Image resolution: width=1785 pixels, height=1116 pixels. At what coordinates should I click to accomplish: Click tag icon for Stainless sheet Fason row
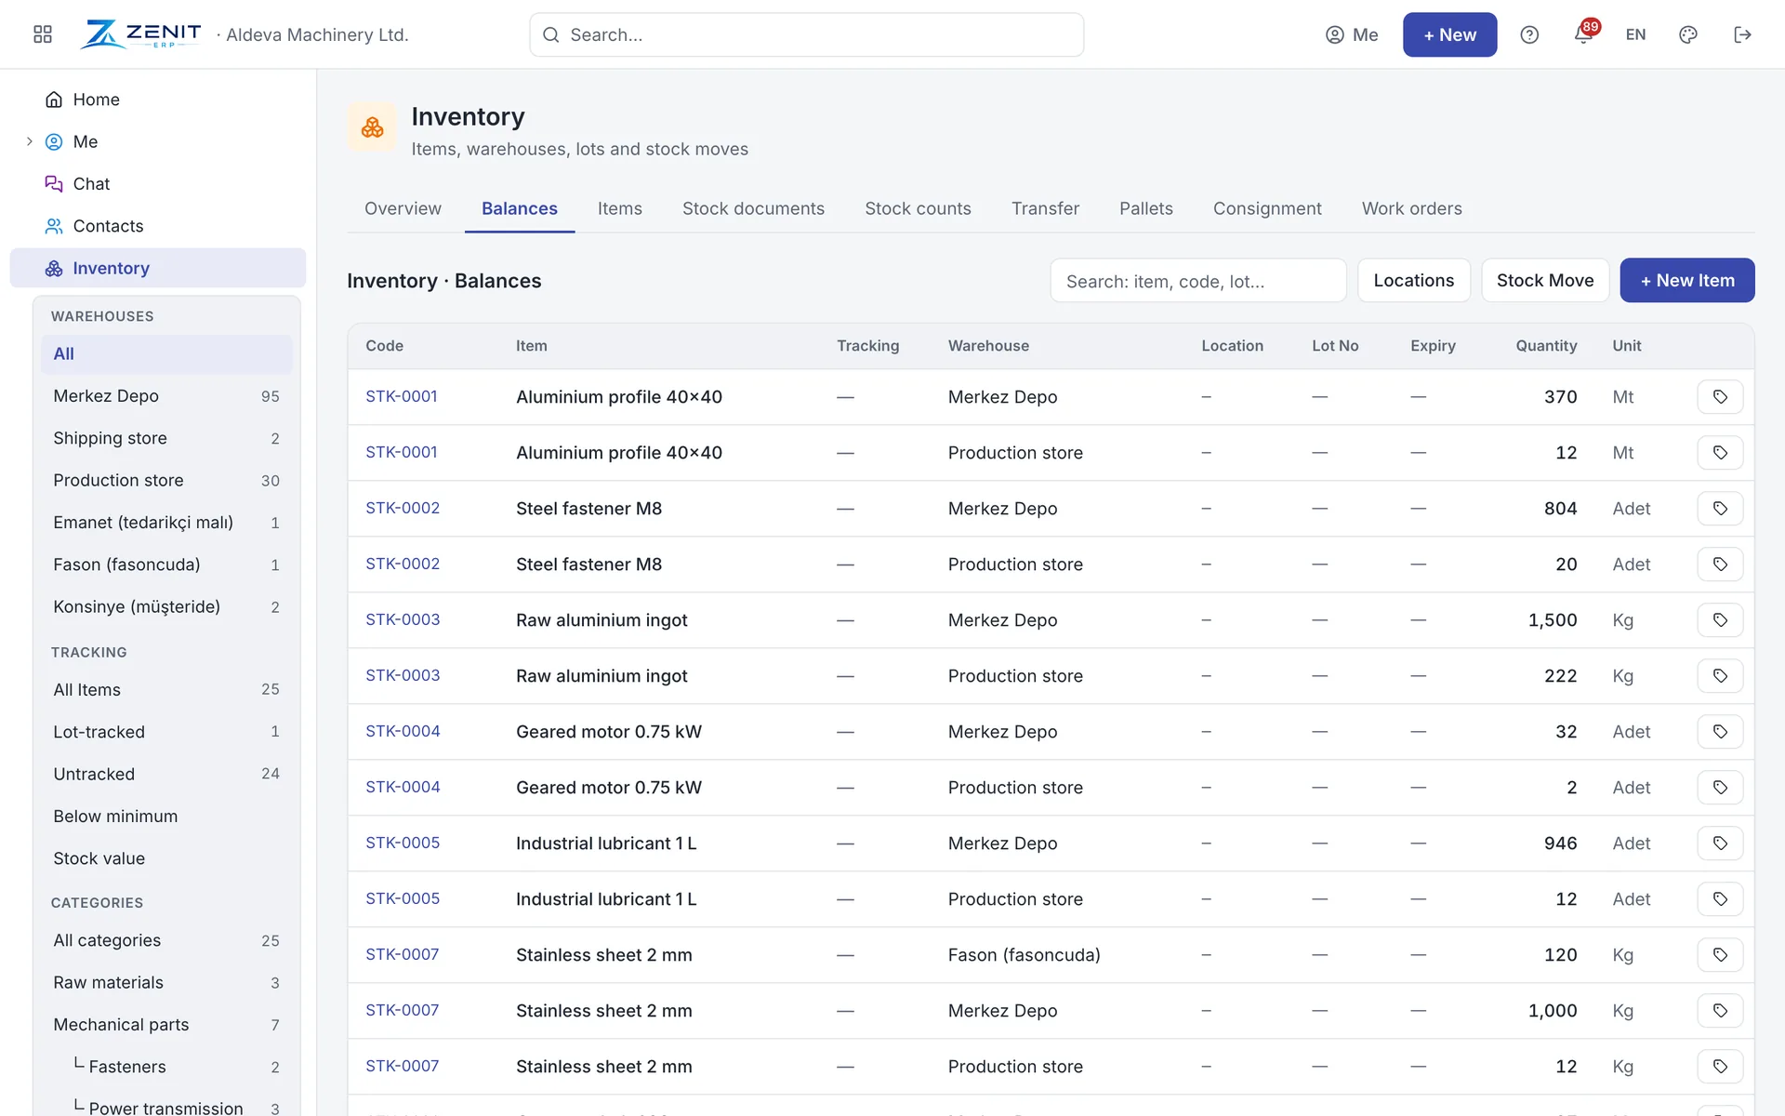[x=1720, y=955]
